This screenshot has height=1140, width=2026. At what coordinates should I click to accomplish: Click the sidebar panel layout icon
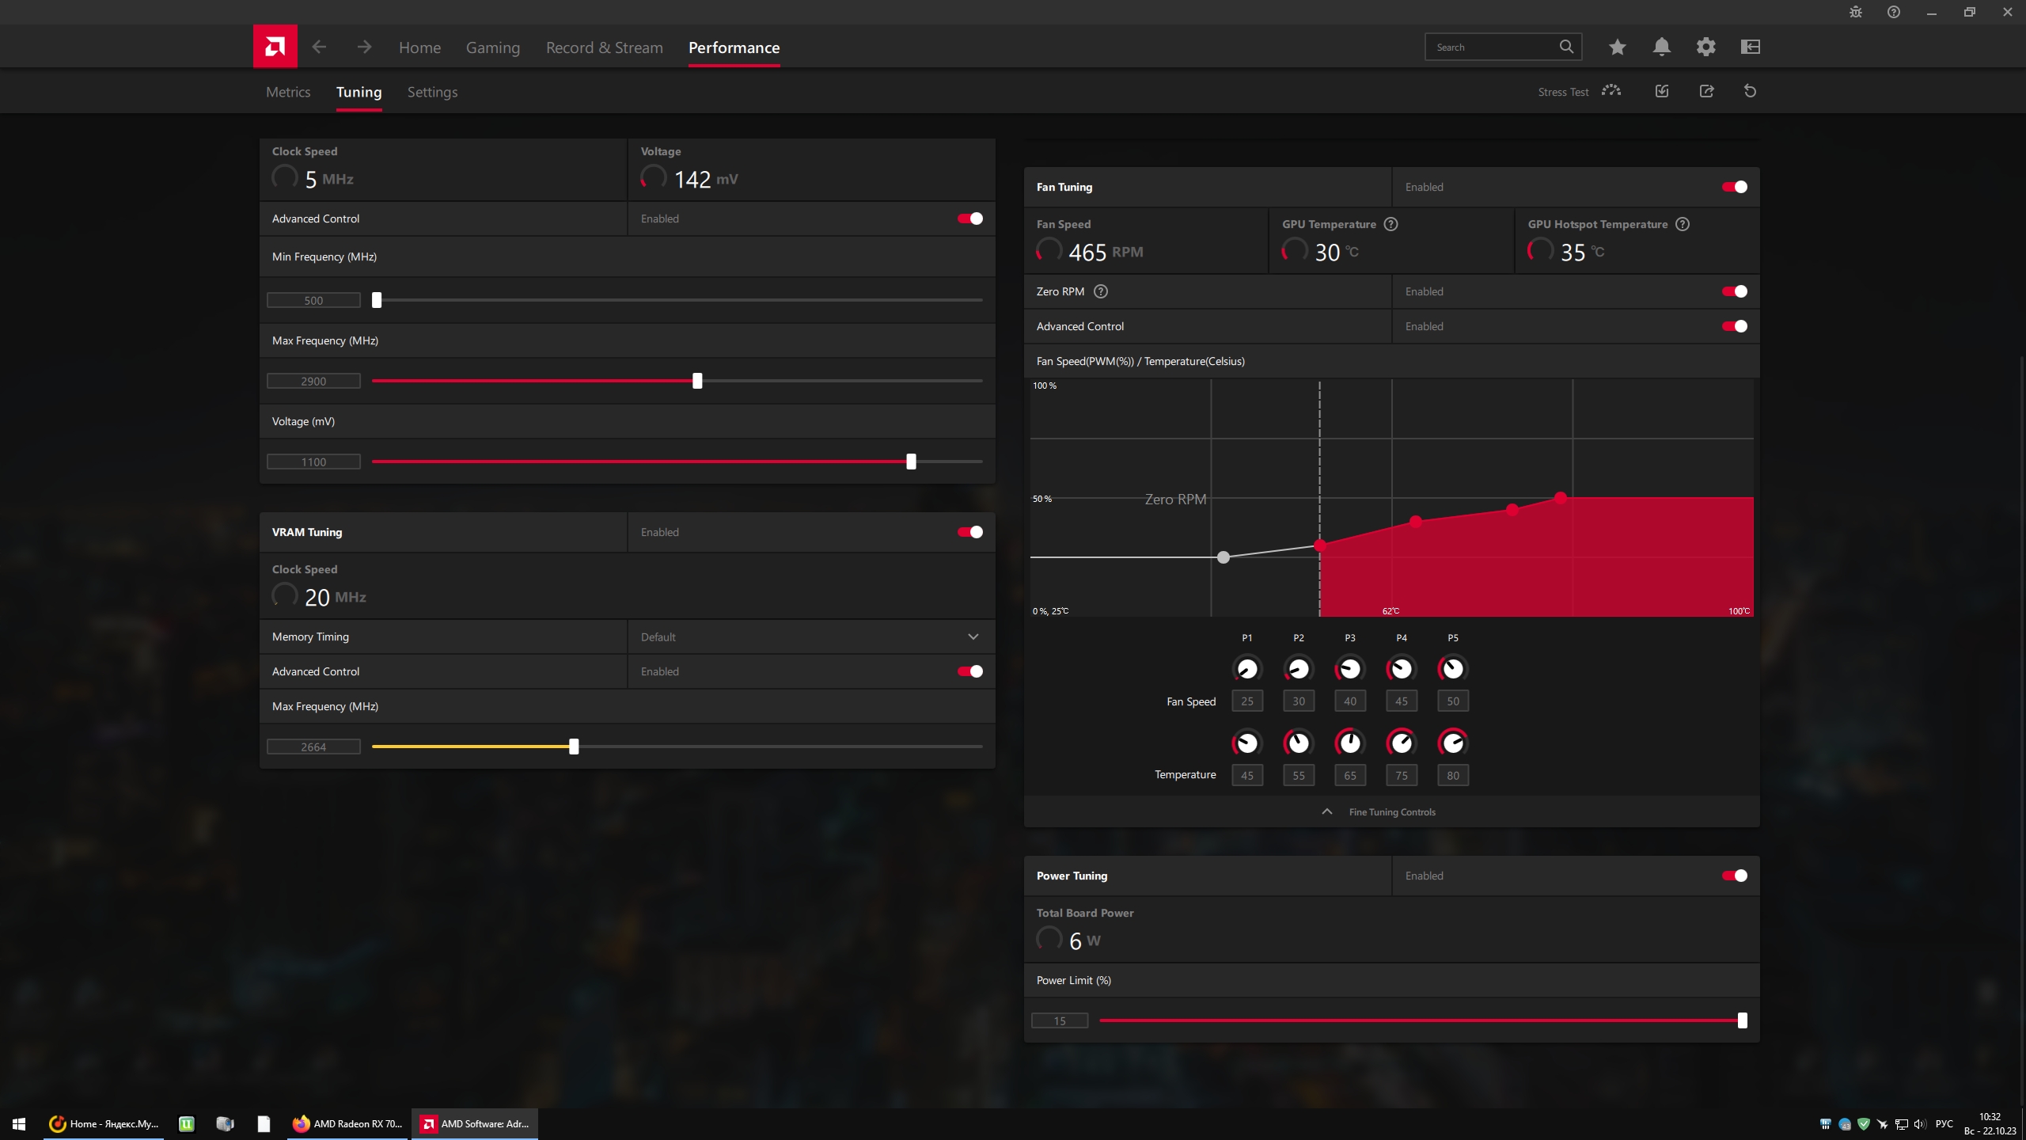(x=1750, y=47)
